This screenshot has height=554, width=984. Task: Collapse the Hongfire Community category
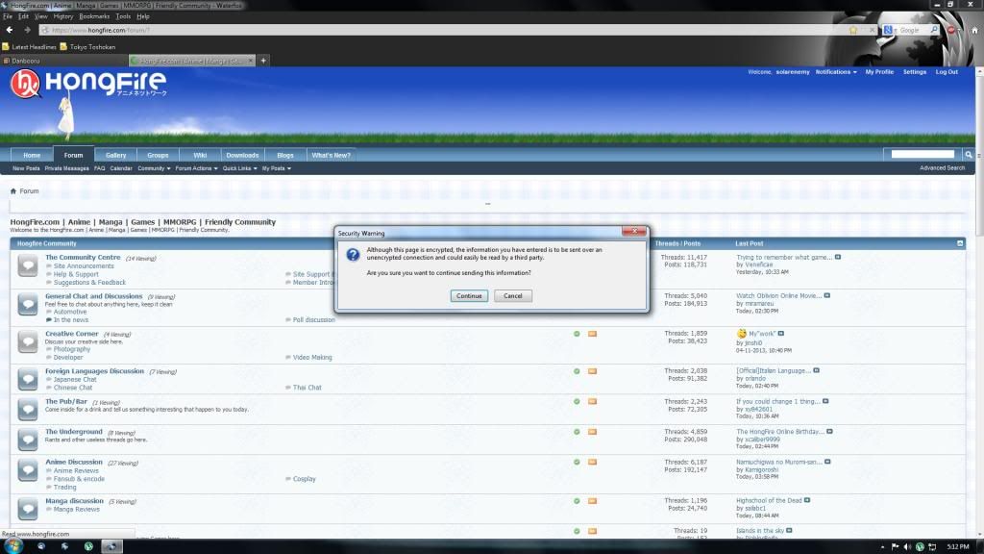(x=960, y=243)
